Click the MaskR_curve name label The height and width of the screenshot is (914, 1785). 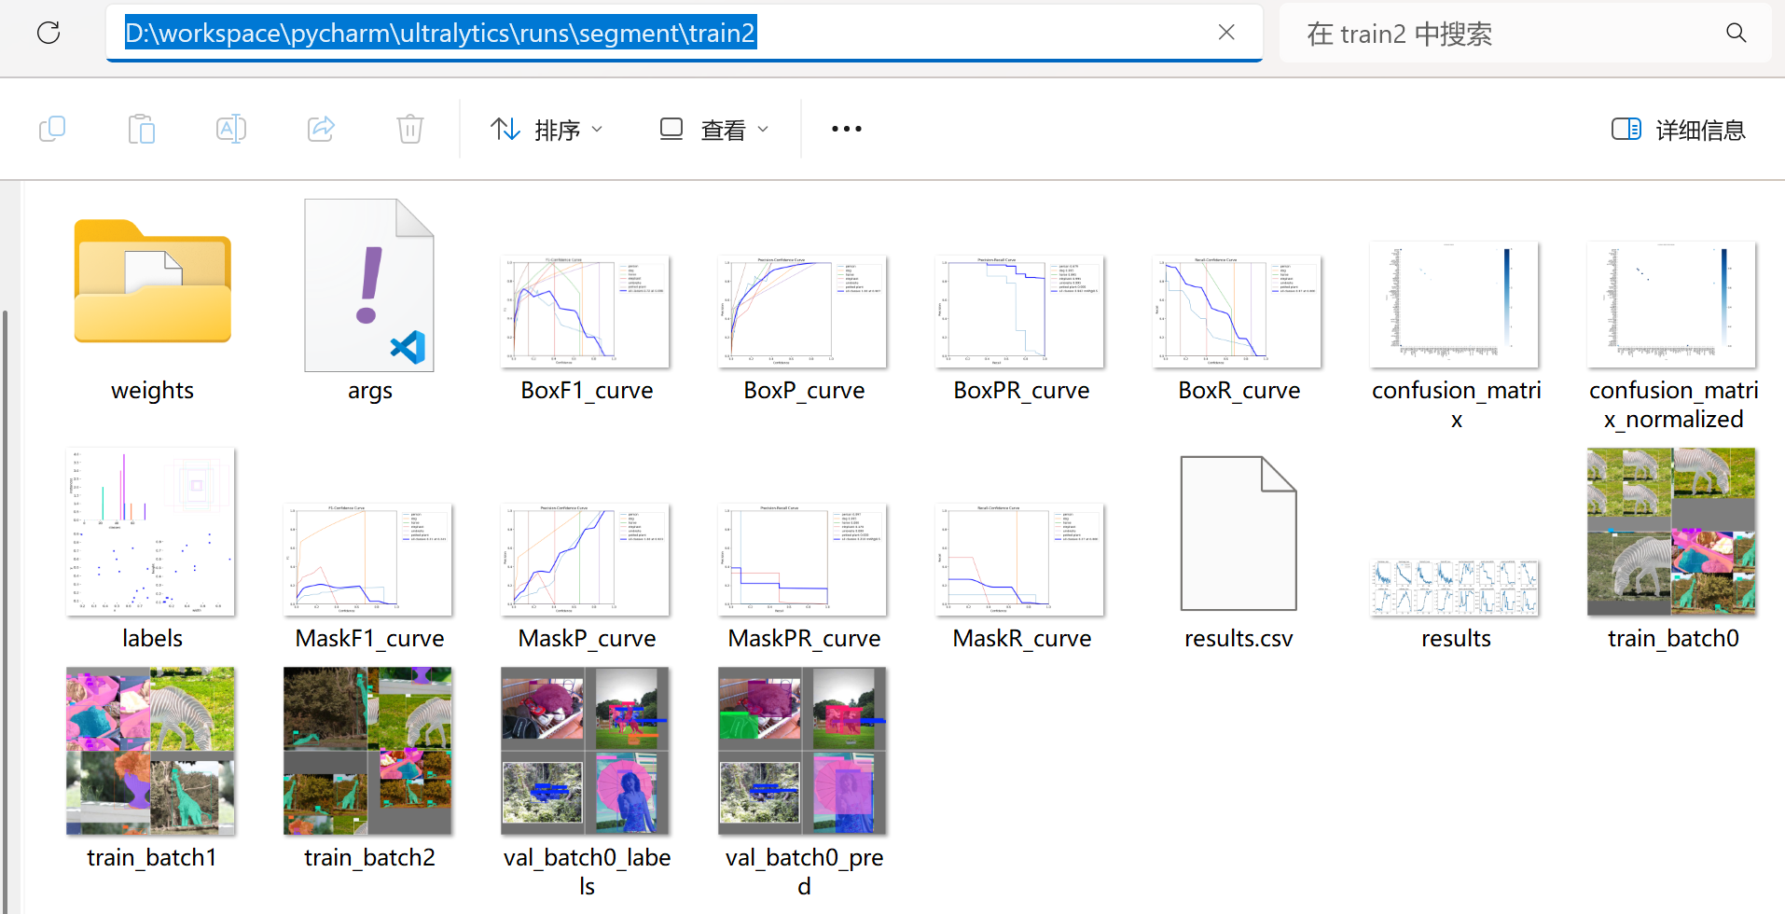click(x=1021, y=639)
